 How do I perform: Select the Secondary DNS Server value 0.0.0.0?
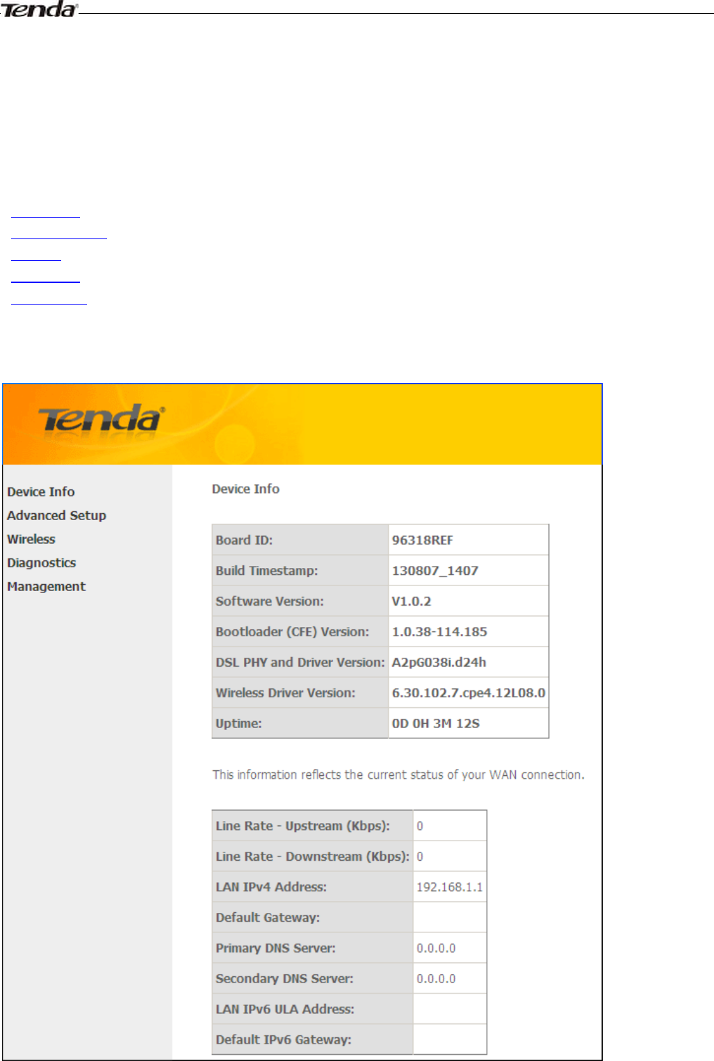tap(436, 979)
